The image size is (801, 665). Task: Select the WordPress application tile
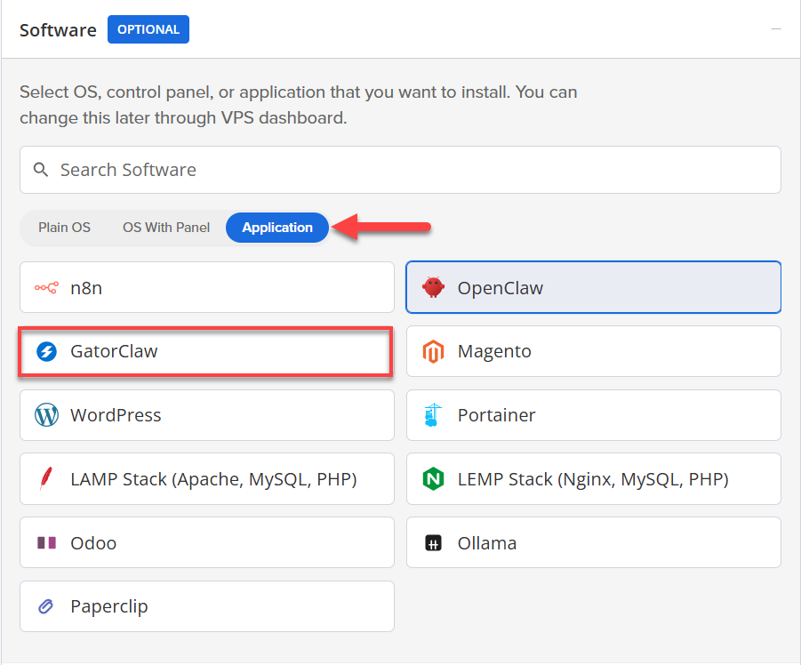tap(206, 415)
